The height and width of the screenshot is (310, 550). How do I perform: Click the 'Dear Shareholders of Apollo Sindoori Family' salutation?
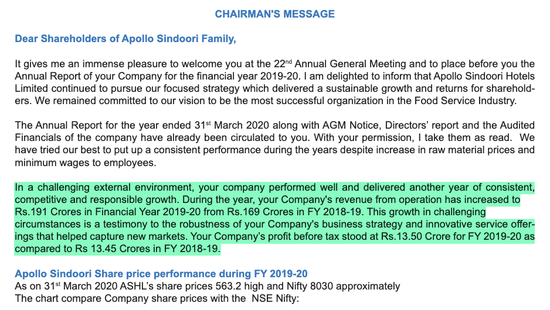click(125, 39)
